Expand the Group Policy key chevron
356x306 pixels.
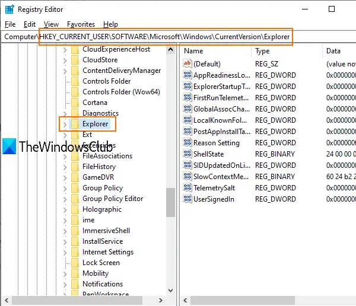(x=65, y=189)
